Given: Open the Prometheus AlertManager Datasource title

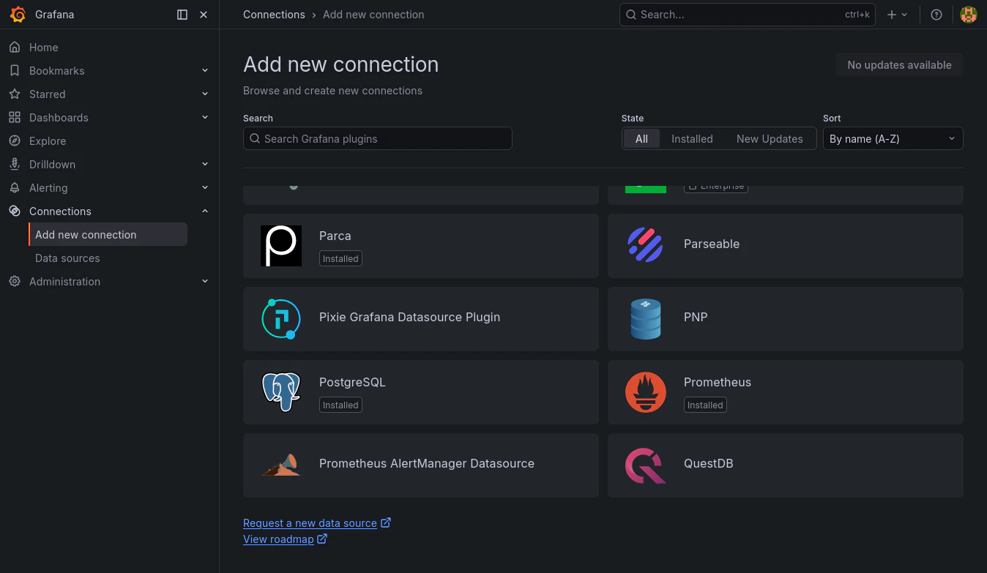Looking at the screenshot, I should (x=427, y=464).
